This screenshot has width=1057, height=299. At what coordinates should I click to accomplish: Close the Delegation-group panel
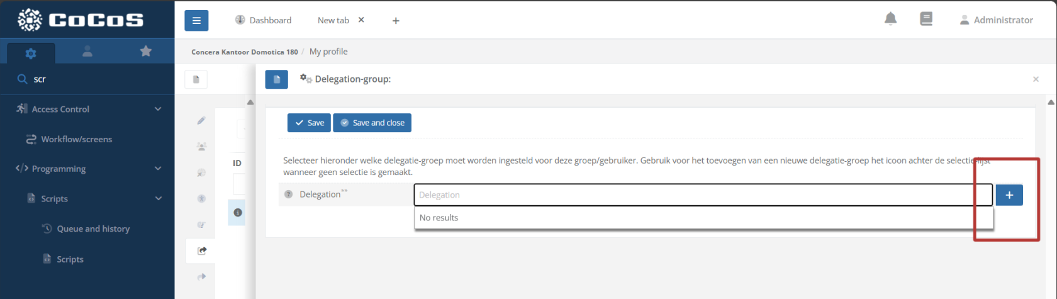click(x=1036, y=79)
